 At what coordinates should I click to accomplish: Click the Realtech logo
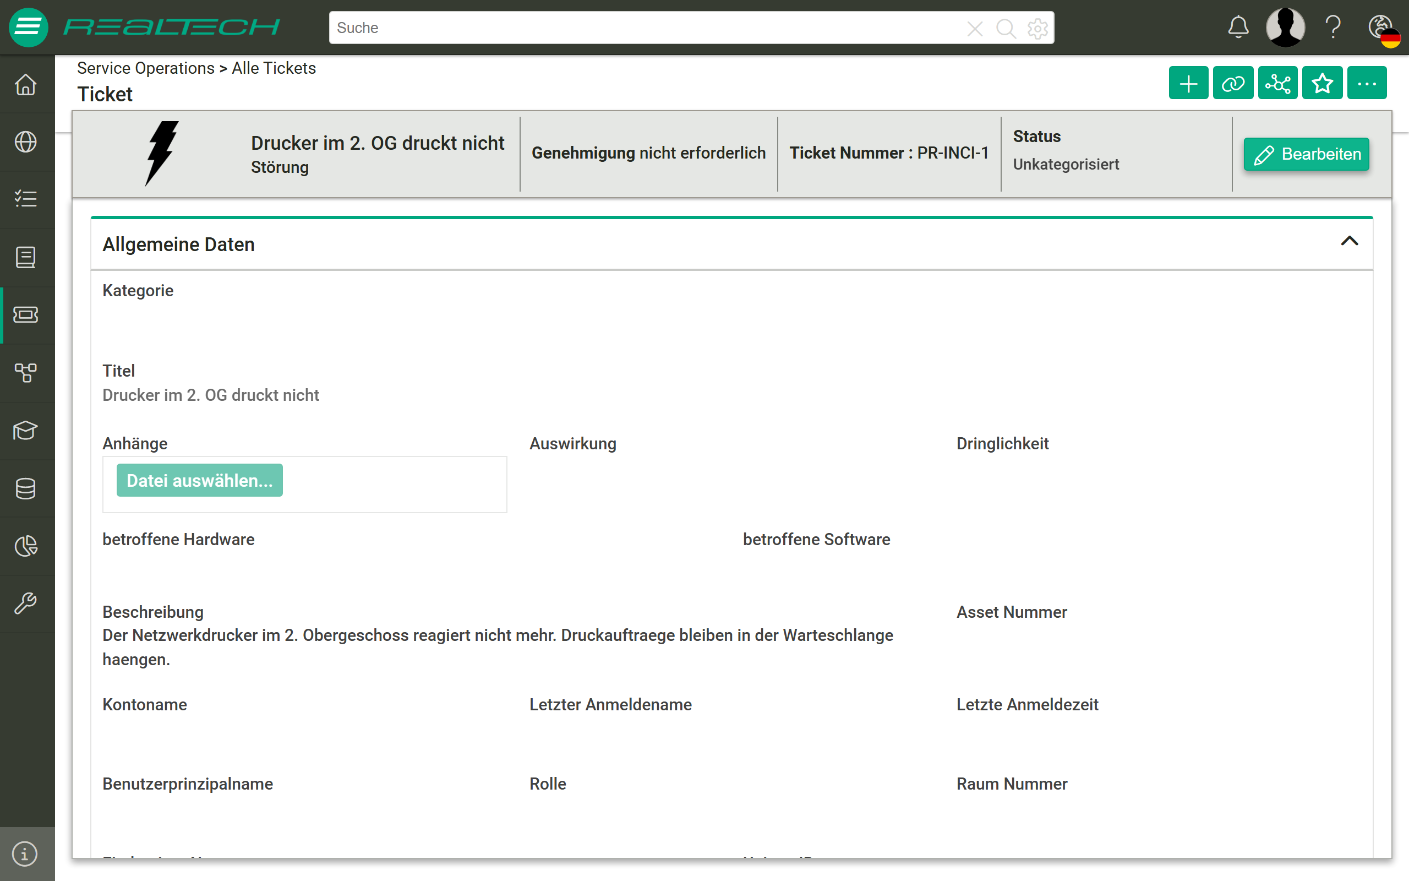pos(172,28)
